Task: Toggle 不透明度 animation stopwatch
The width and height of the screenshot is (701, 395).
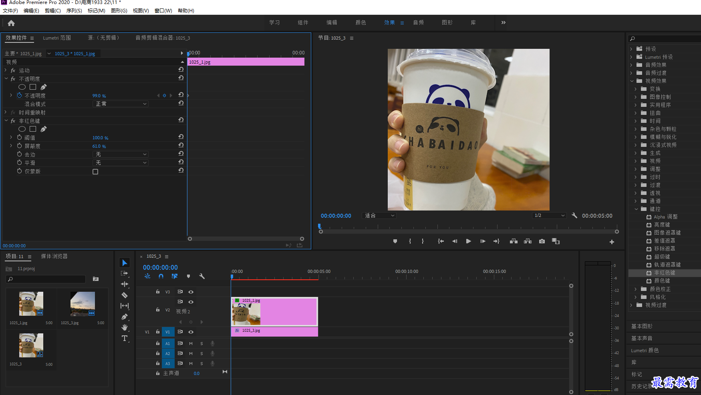Action: coord(19,95)
